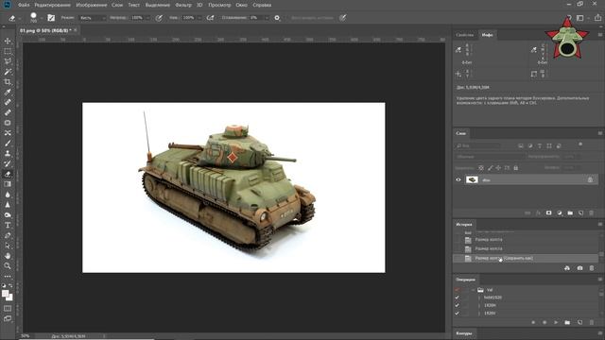Select the Lasso tool
Image resolution: width=605 pixels, height=340 pixels.
pos(8,61)
